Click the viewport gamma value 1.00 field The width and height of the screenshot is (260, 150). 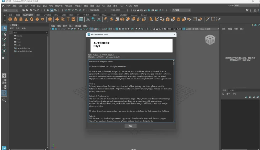tap(179, 29)
